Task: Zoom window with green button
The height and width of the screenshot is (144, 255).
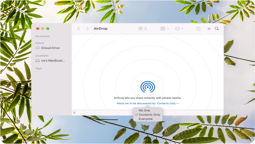Action: 48,29
